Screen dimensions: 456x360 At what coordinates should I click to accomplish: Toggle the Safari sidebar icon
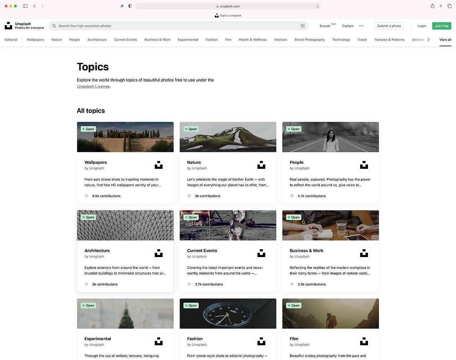[x=25, y=6]
